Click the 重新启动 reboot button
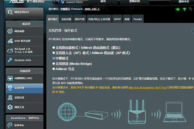194x129 pixels. pos(134,2)
